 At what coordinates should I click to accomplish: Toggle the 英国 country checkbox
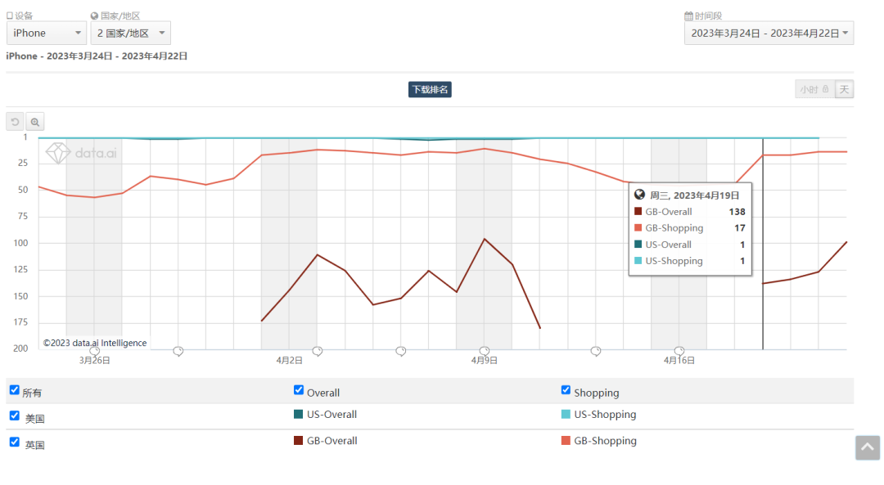[14, 442]
